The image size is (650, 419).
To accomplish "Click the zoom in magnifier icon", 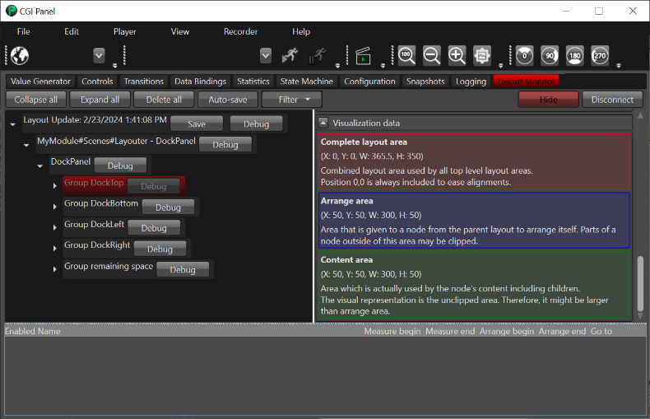I will 457,56.
